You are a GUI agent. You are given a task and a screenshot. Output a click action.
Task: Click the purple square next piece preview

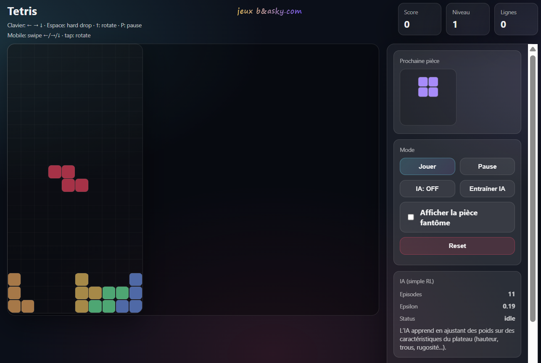pos(428,87)
